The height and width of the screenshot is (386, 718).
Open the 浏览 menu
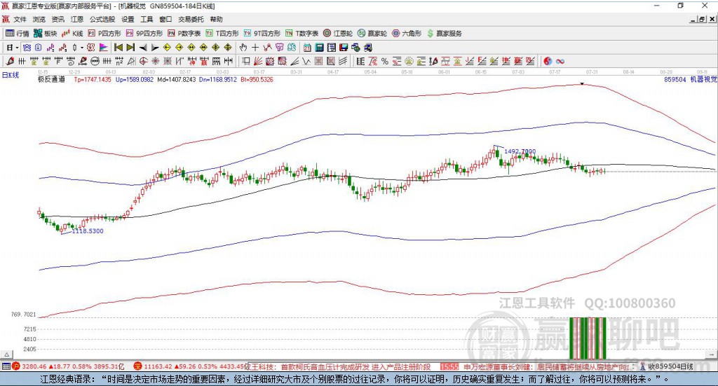tap(39, 19)
